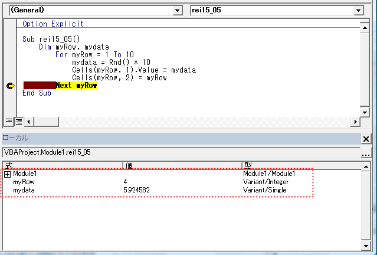The height and width of the screenshot is (255, 377).
Task: Click the 値 column header
Action: [182, 165]
